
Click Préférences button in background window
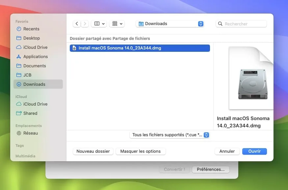coord(211,169)
